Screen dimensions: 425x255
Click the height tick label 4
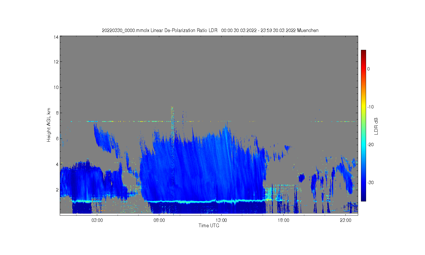(x=57, y=164)
